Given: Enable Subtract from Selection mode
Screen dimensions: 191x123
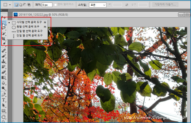Looking at the screenshot, I should (x=25, y=5).
